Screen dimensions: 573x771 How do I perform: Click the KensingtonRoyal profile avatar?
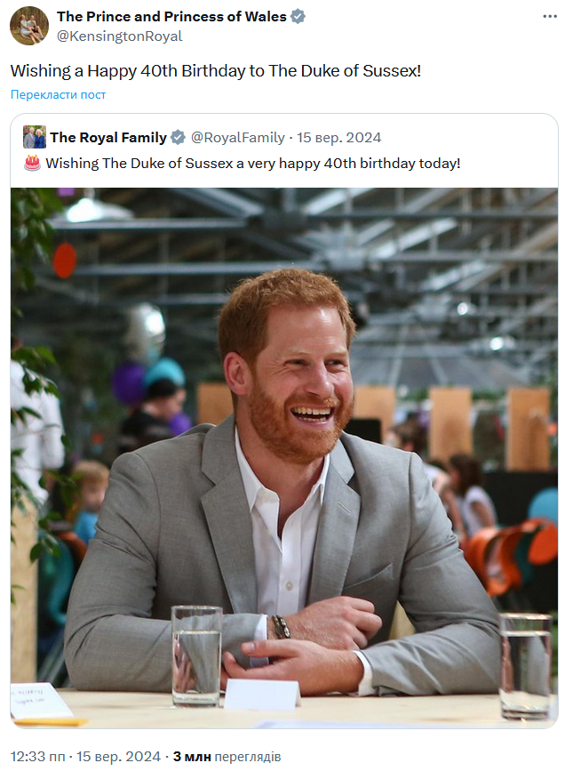coord(29,26)
